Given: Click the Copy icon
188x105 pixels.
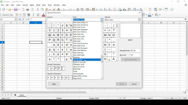Looking at the screenshot, I should [x=42, y=10].
